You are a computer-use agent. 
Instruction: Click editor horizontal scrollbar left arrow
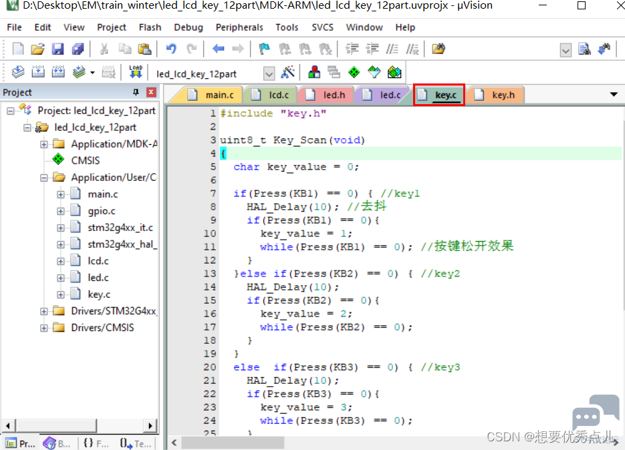click(x=174, y=443)
